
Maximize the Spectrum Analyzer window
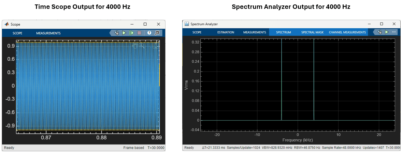pos(382,24)
